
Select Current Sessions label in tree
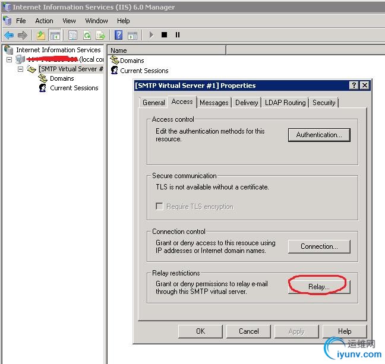[x=74, y=88]
